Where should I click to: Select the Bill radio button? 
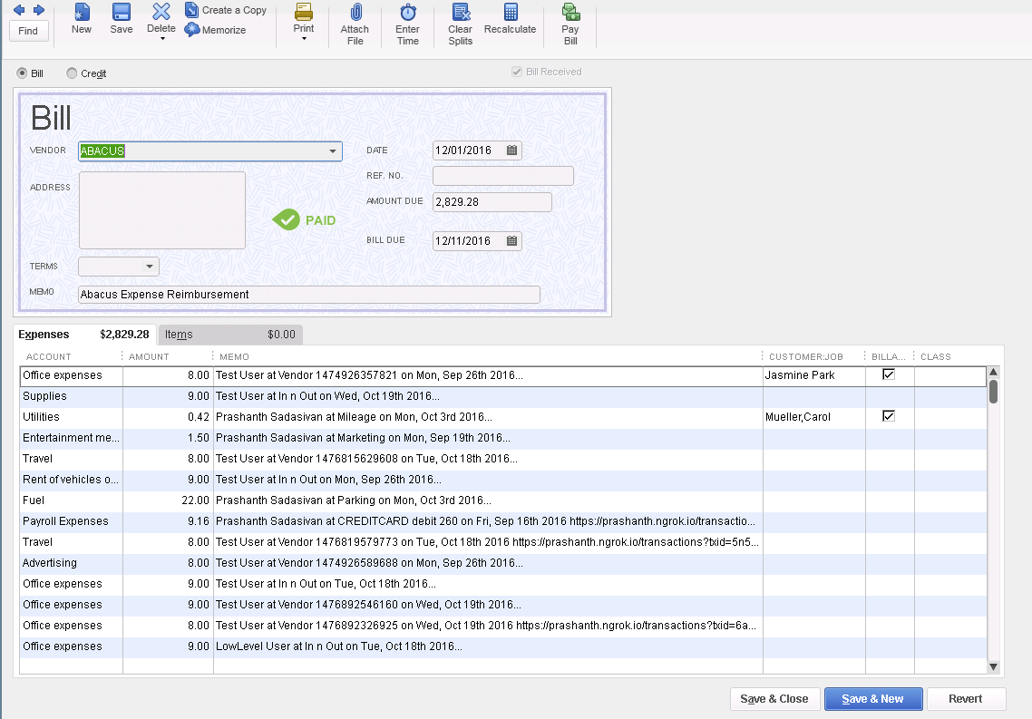click(22, 73)
